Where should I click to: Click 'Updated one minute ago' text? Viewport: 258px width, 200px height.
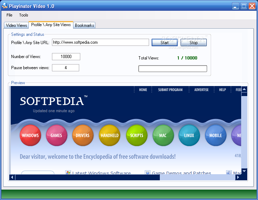[x=54, y=111]
